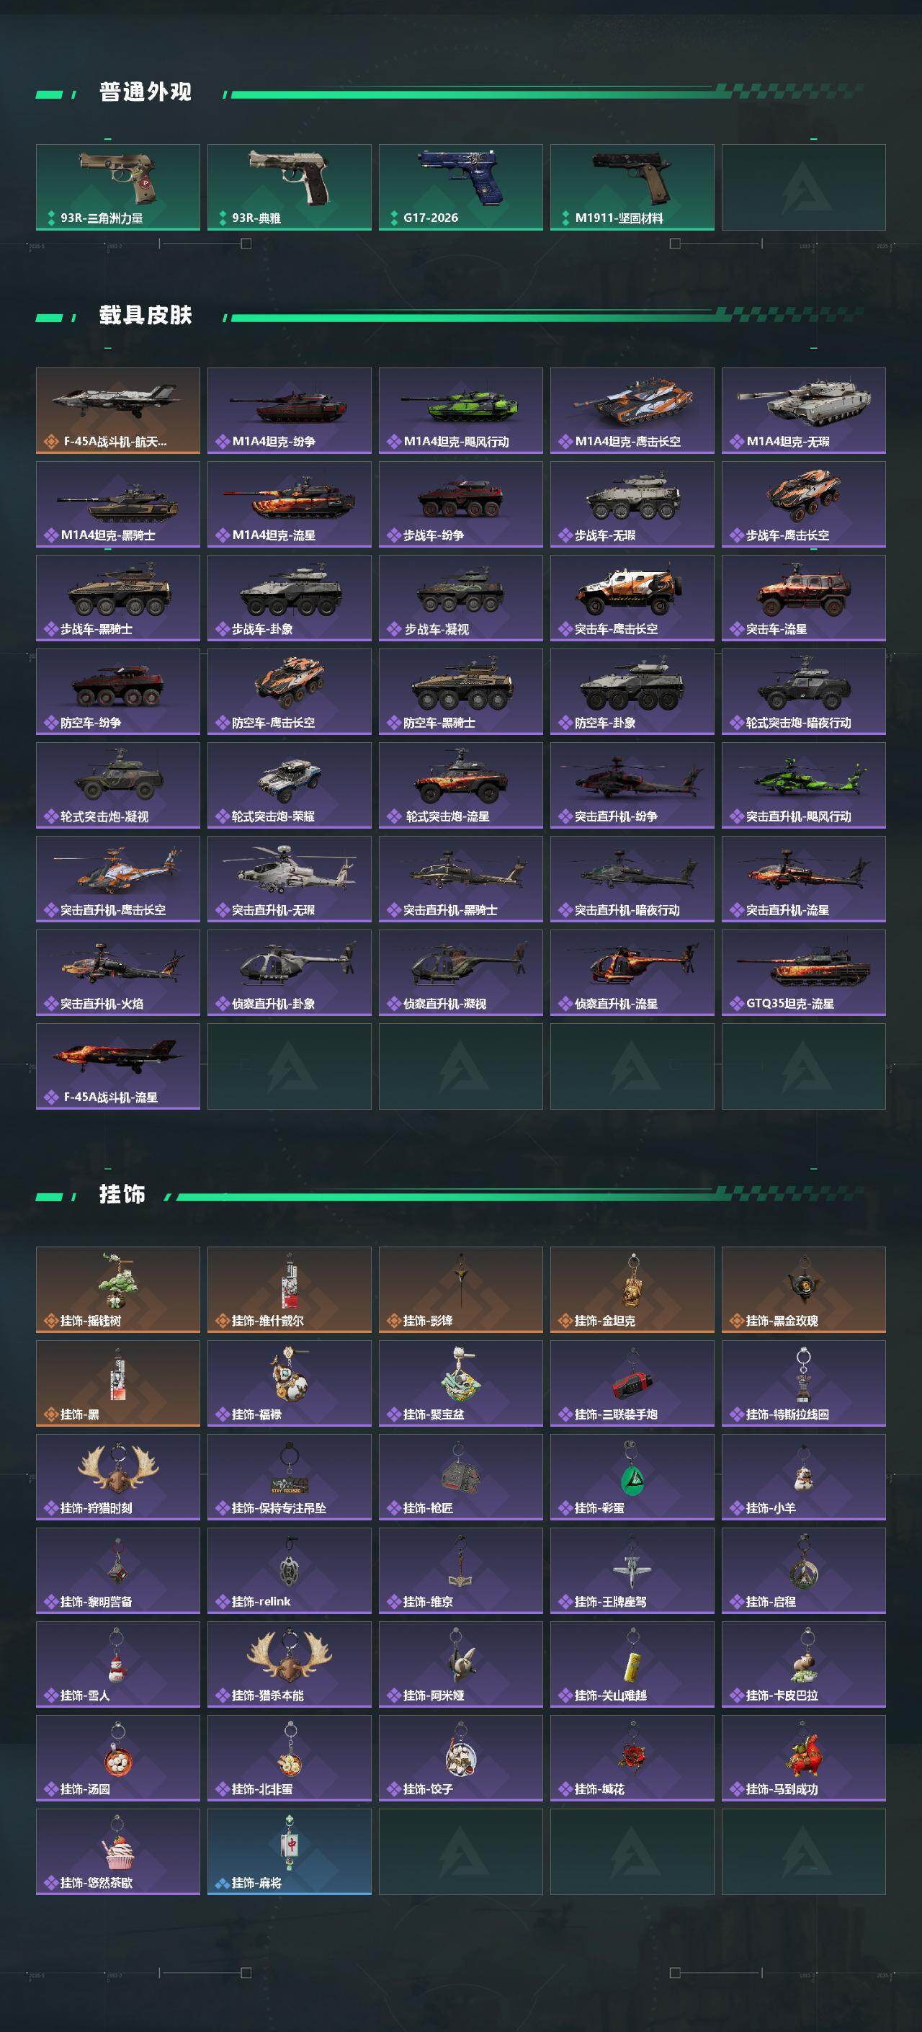
Task: Open the 突击车-流星 assault car skin
Action: click(x=804, y=598)
